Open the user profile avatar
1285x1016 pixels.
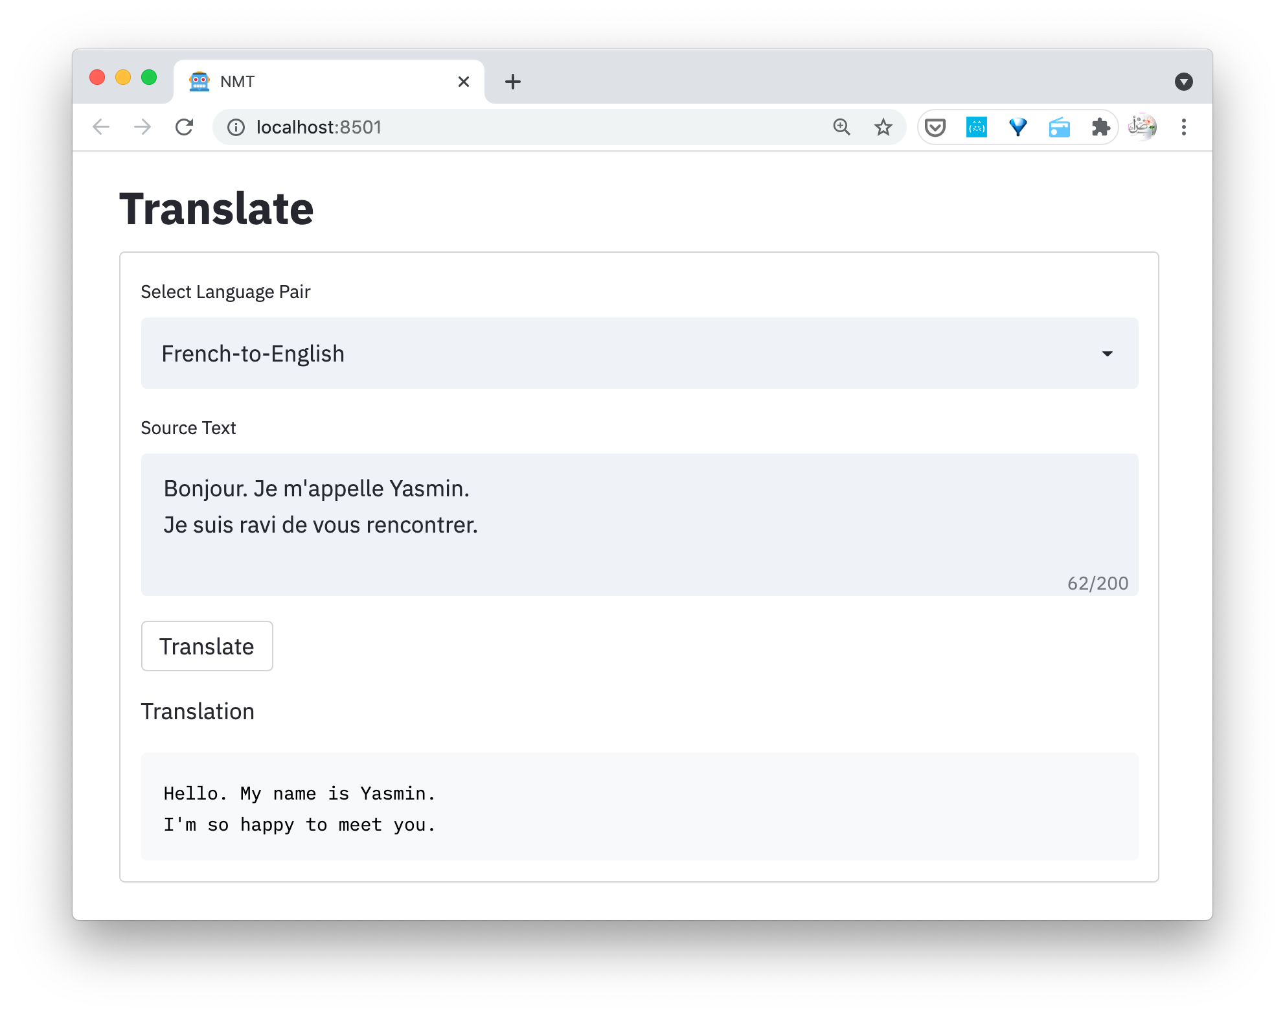pos(1143,127)
